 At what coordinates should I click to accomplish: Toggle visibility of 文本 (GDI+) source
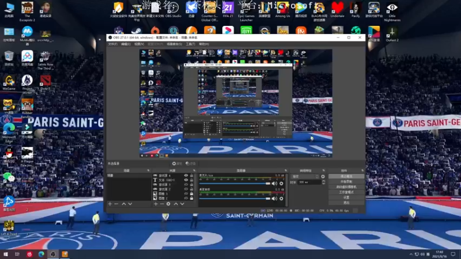point(186,180)
